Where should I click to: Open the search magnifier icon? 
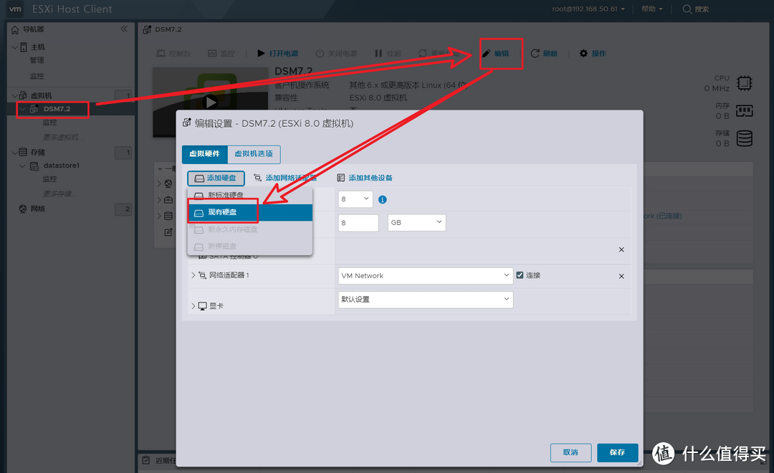pyautogui.click(x=687, y=9)
